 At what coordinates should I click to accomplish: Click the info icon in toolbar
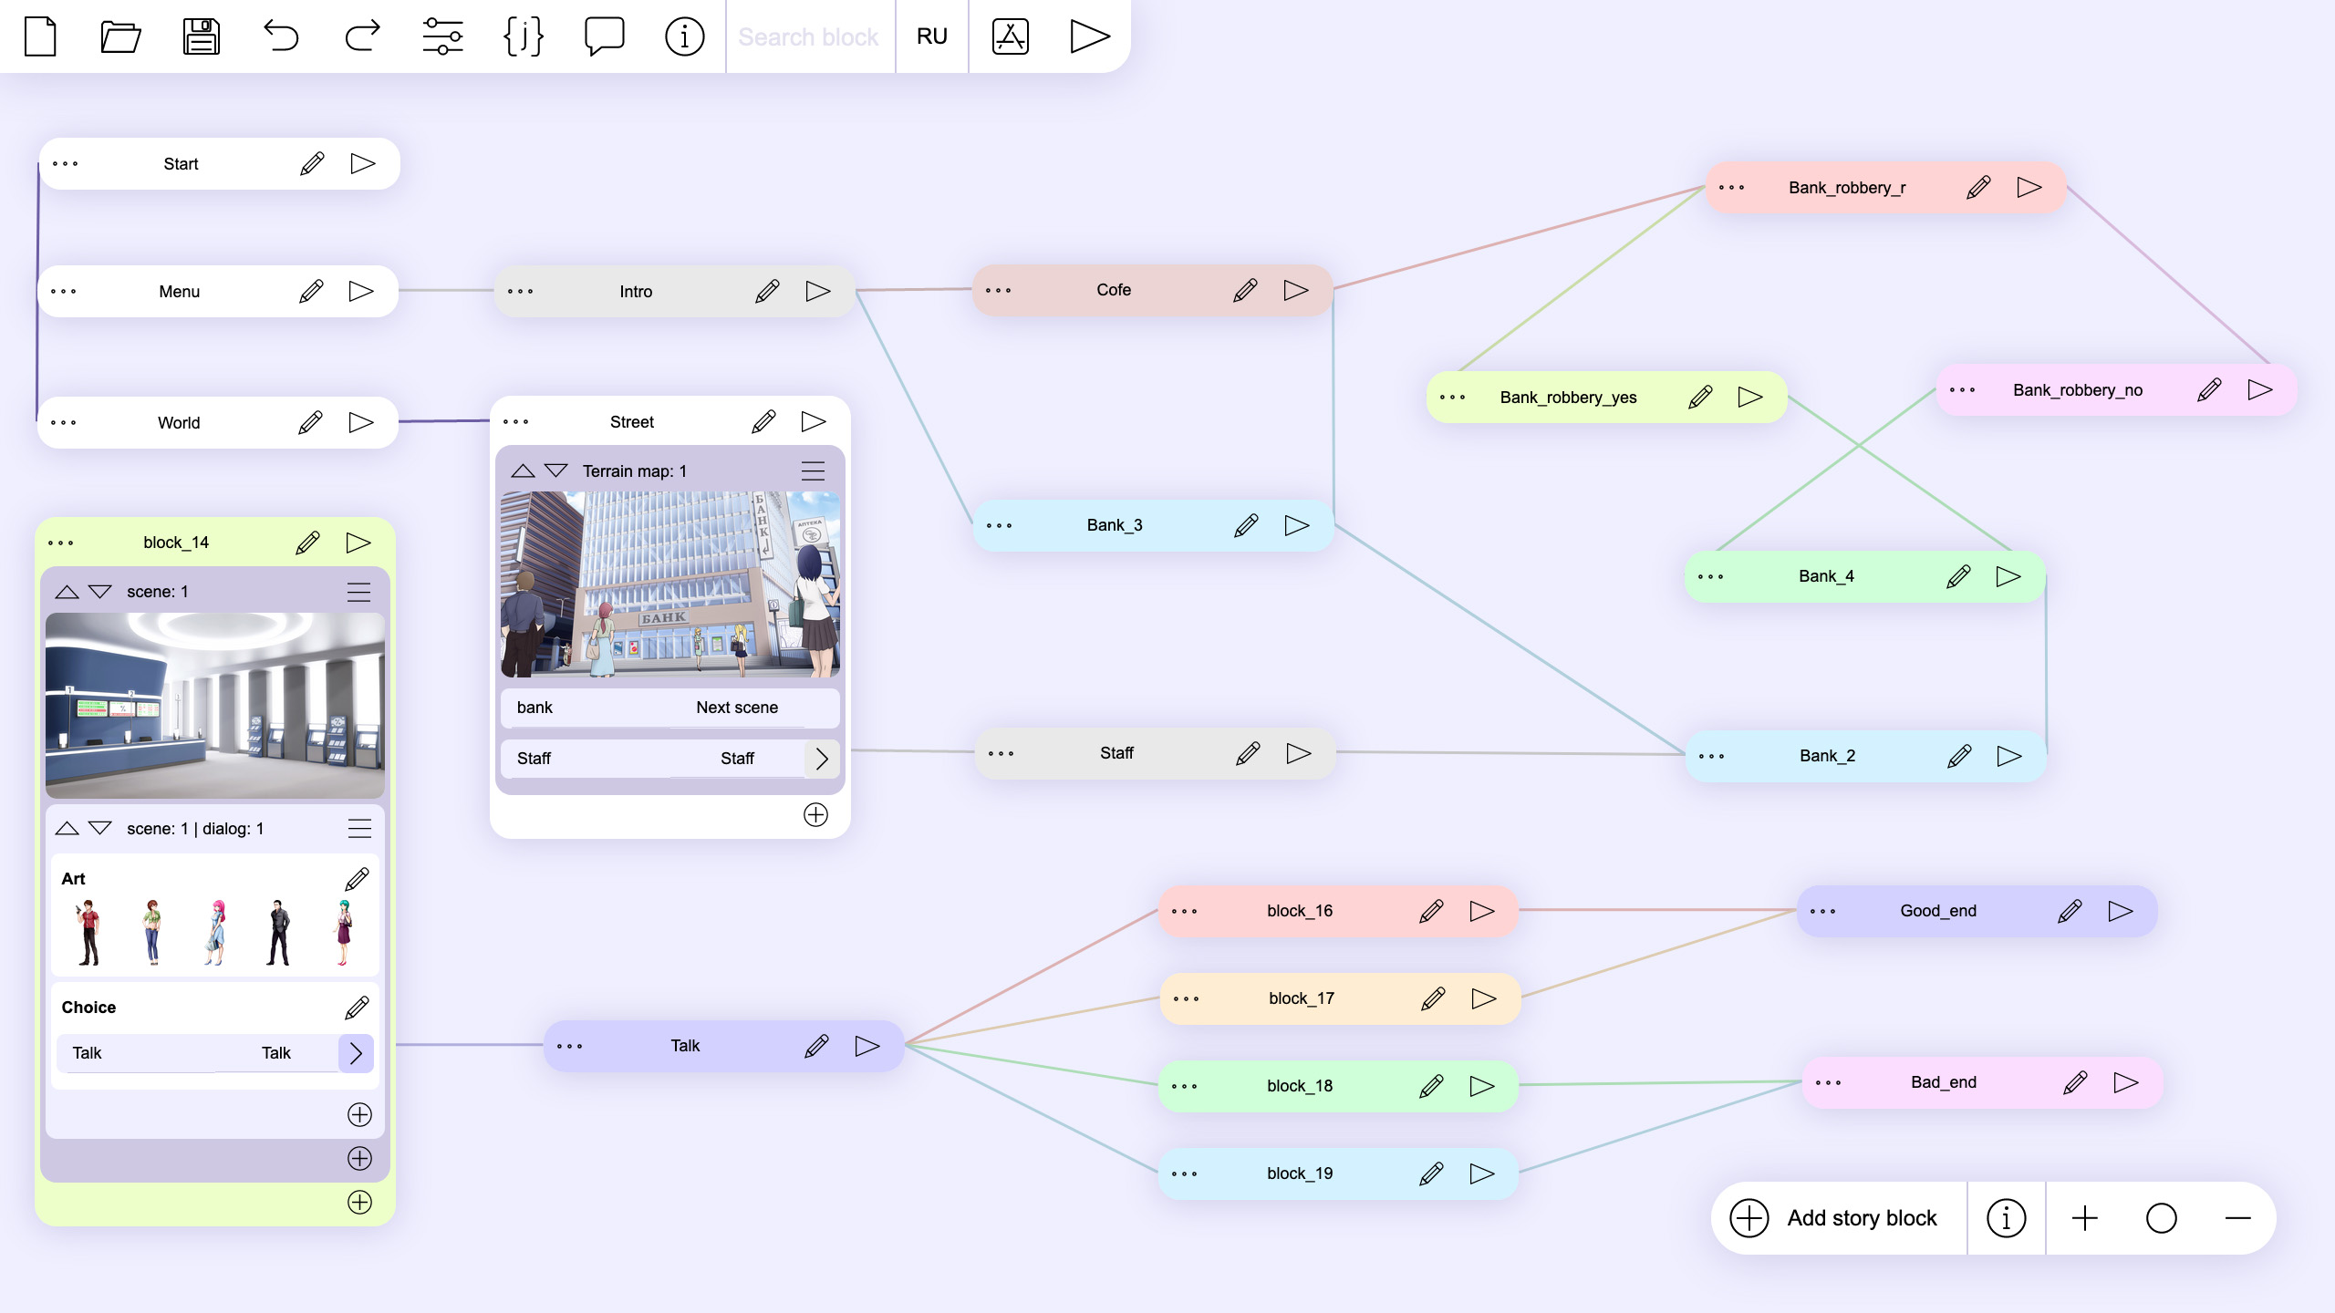point(687,36)
